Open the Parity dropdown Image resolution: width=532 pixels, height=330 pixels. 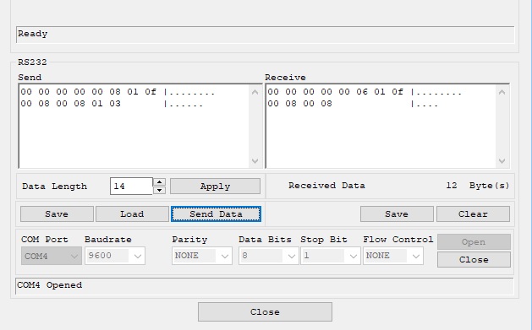pos(202,256)
